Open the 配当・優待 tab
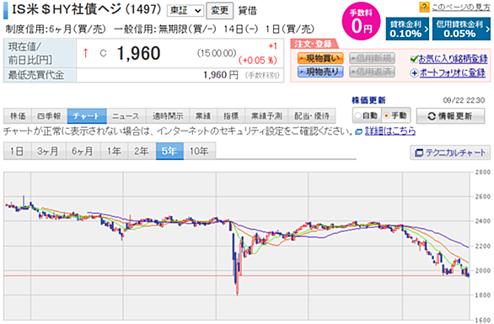 point(312,116)
